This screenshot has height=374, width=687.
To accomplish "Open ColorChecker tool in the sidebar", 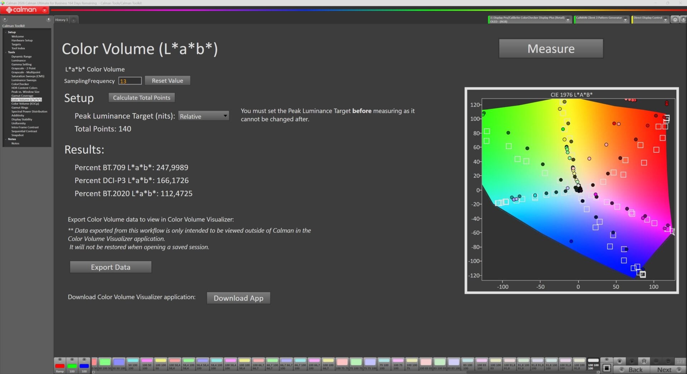I will (x=20, y=84).
